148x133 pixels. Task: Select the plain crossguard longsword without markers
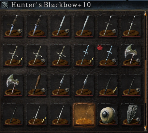(x=60, y=55)
